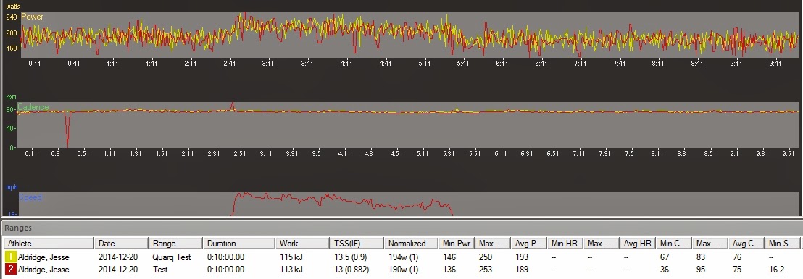Image resolution: width=803 pixels, height=279 pixels.
Task: Sort by the Duration column header
Action: [238, 244]
